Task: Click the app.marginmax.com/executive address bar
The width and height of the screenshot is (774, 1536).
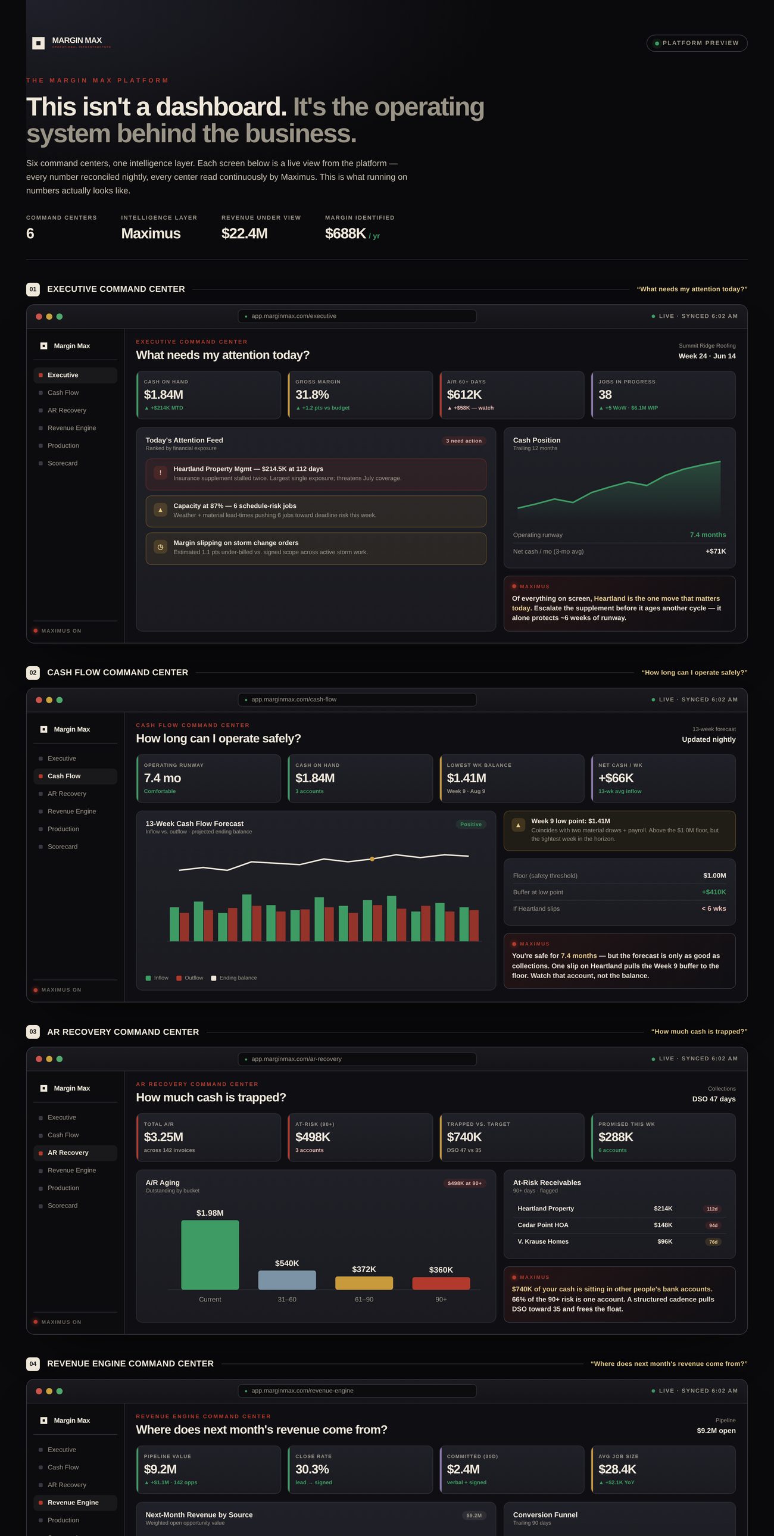Action: [357, 316]
